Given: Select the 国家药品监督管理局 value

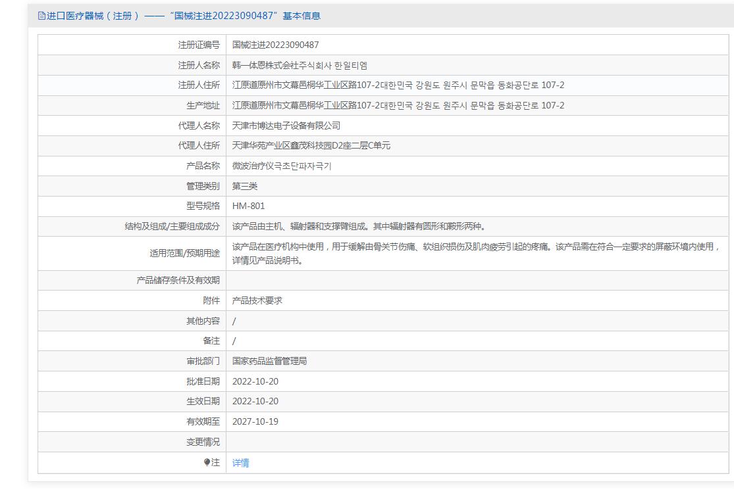Looking at the screenshot, I should pyautogui.click(x=269, y=361).
